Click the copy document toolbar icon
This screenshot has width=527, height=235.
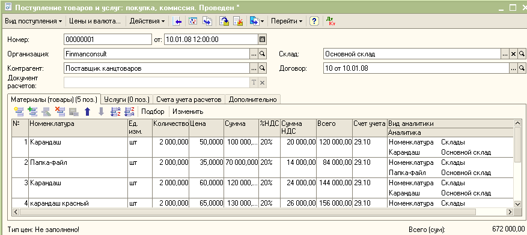(x=207, y=21)
